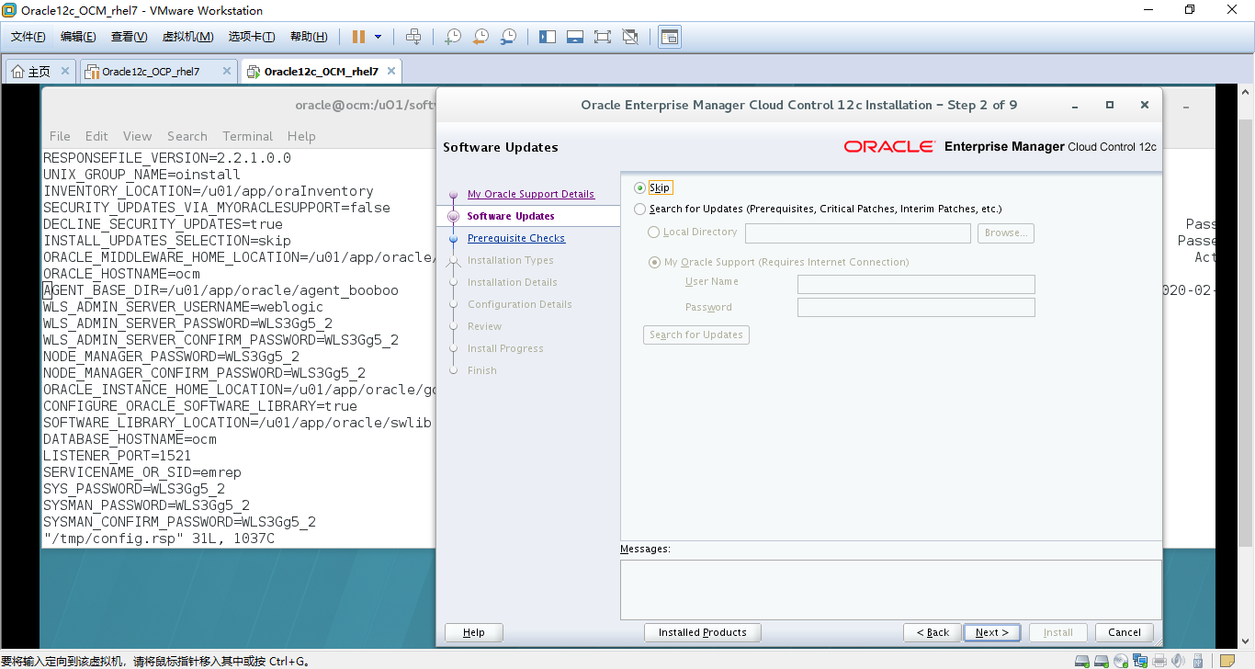Open the My Oracle Support Details step link
Screen dimensions: 1255x669
pyautogui.click(x=531, y=194)
